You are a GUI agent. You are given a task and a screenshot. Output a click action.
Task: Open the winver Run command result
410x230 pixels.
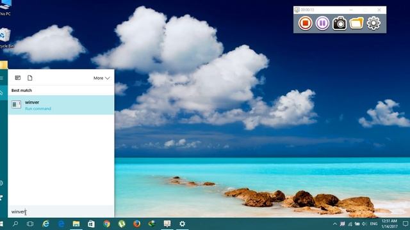point(61,105)
